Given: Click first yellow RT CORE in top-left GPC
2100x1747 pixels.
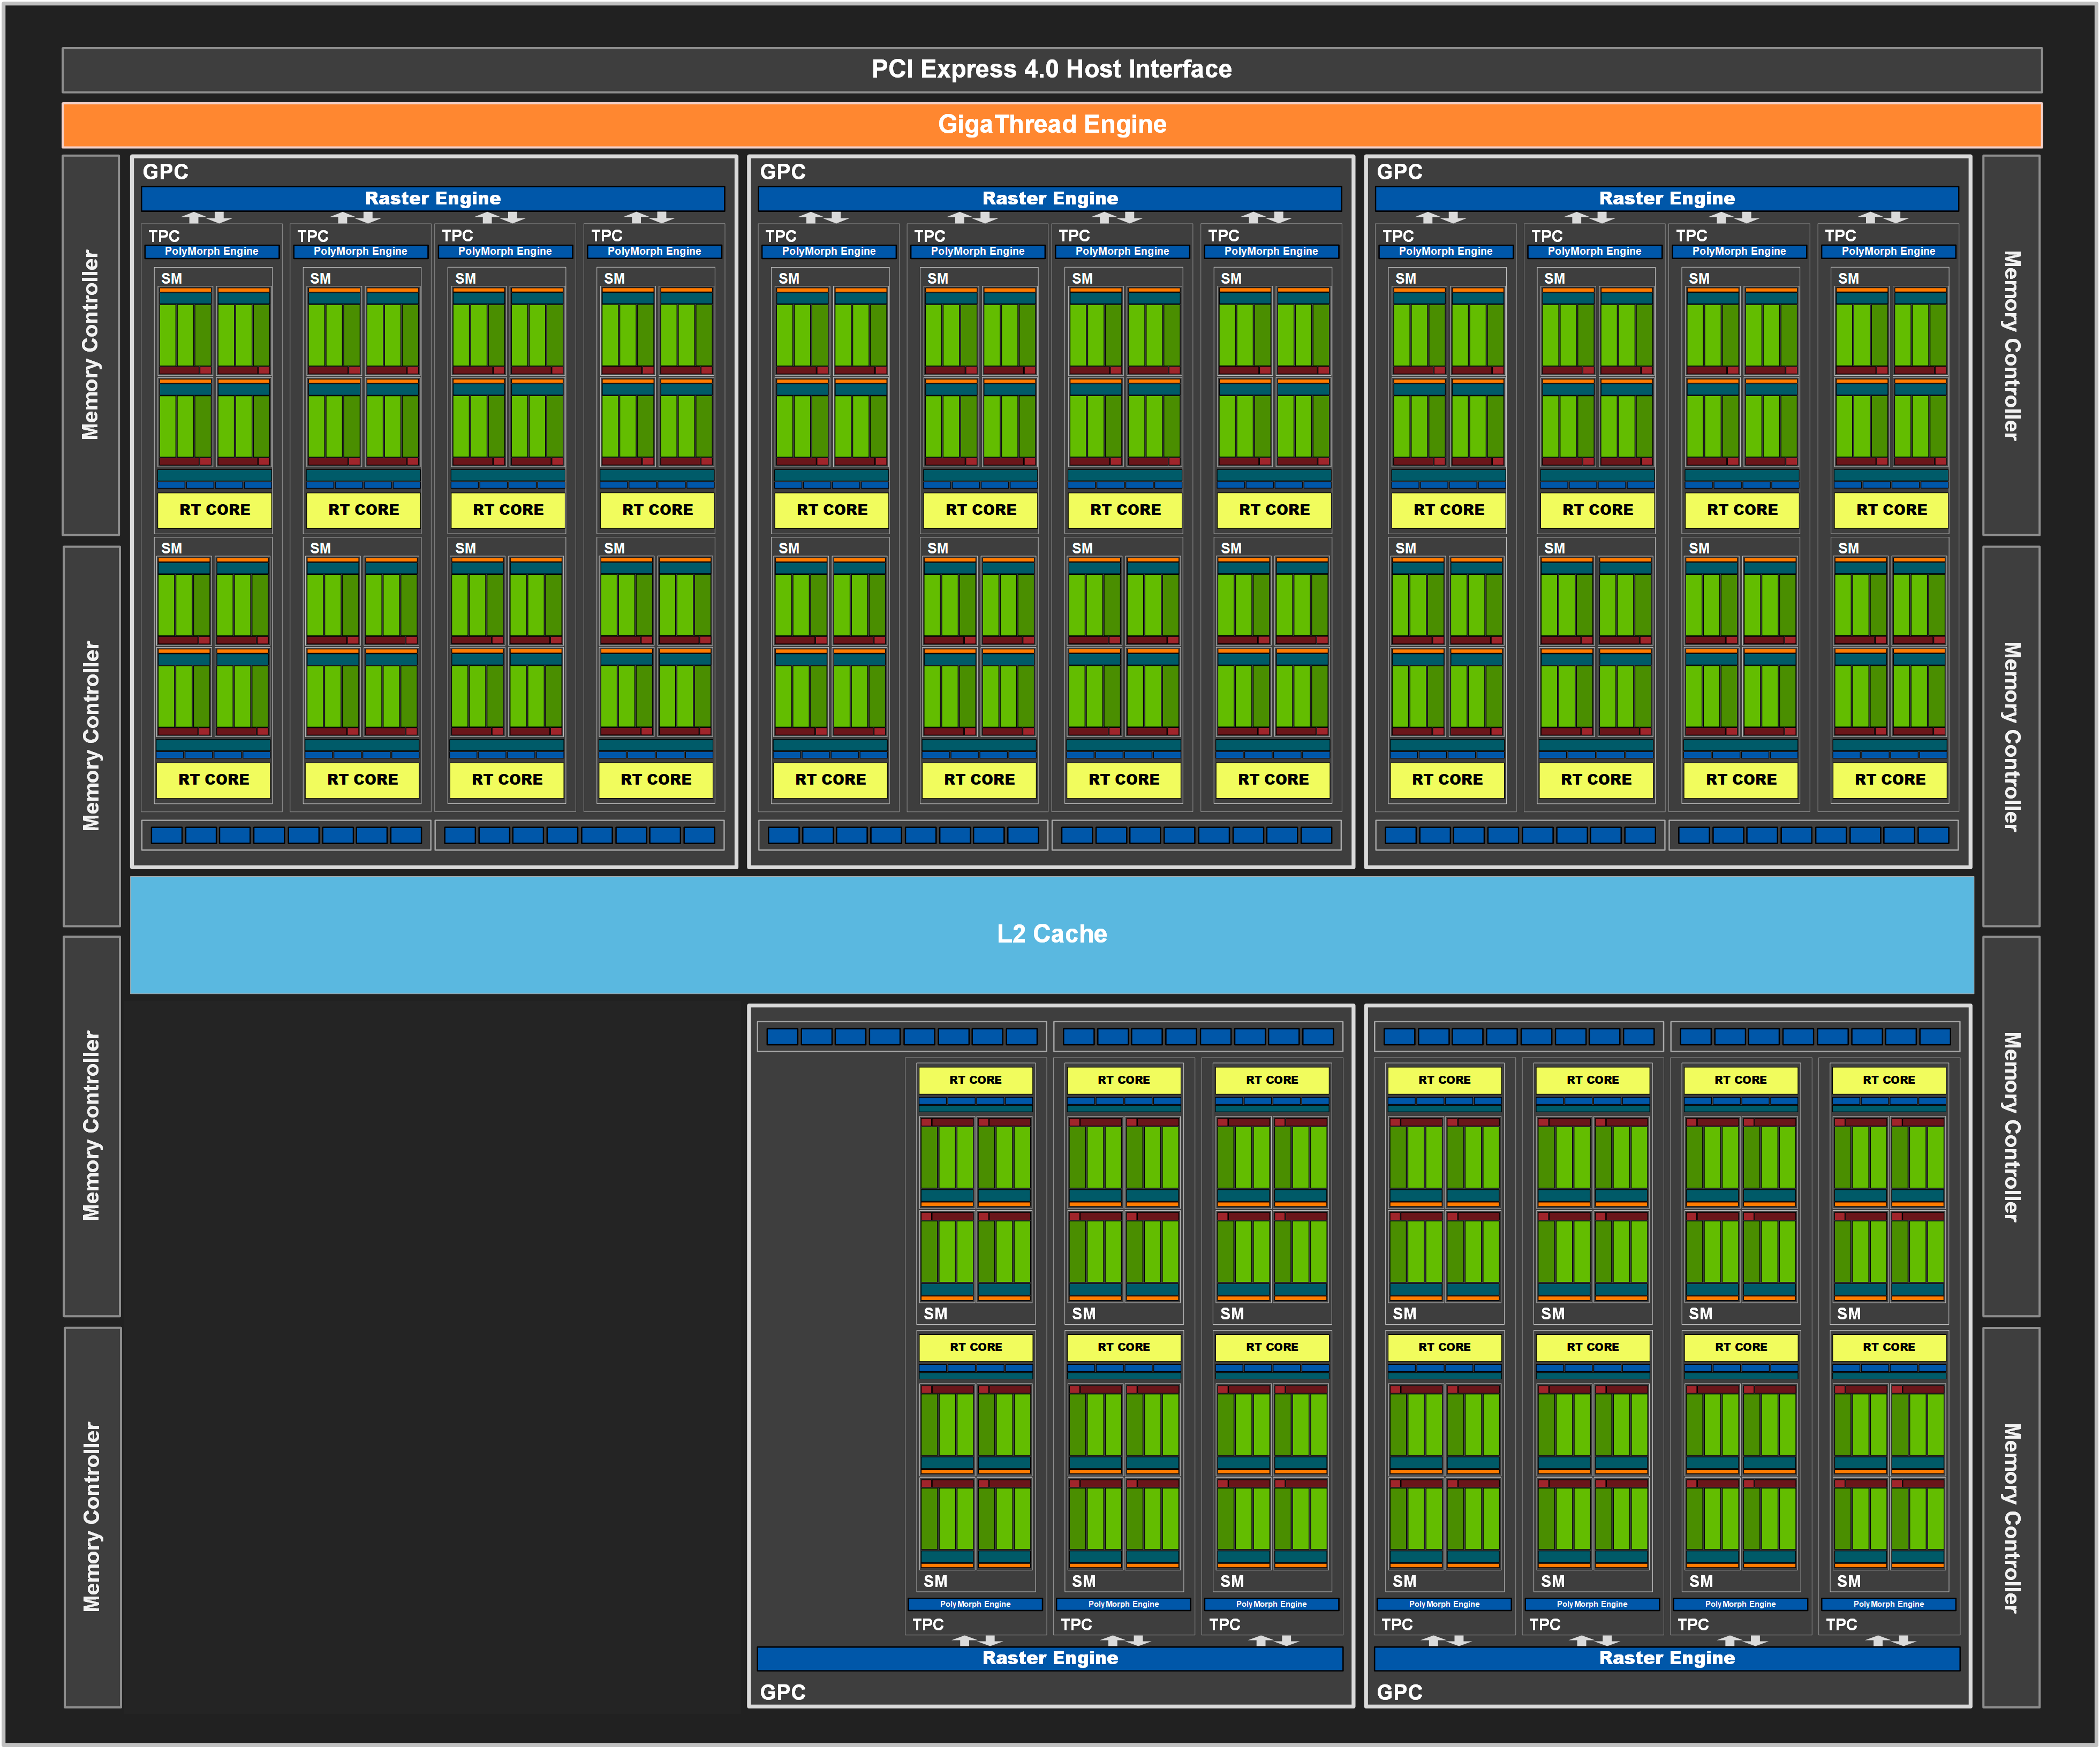Looking at the screenshot, I should point(214,510).
